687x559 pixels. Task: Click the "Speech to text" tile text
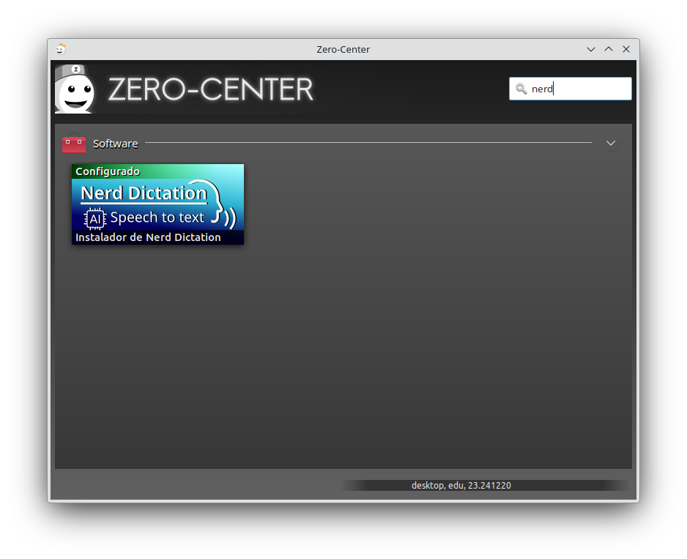pyautogui.click(x=157, y=218)
